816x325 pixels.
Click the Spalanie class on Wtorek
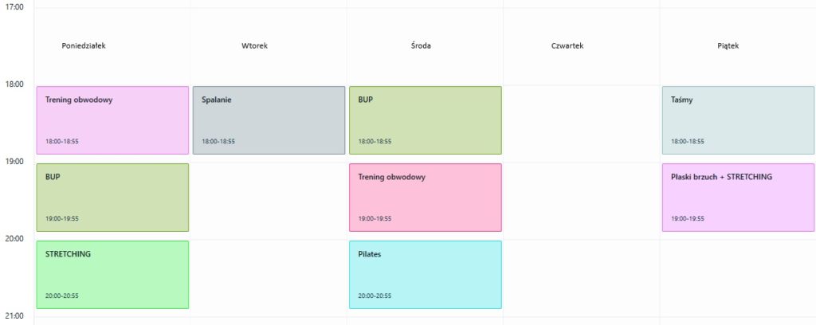pyautogui.click(x=269, y=120)
